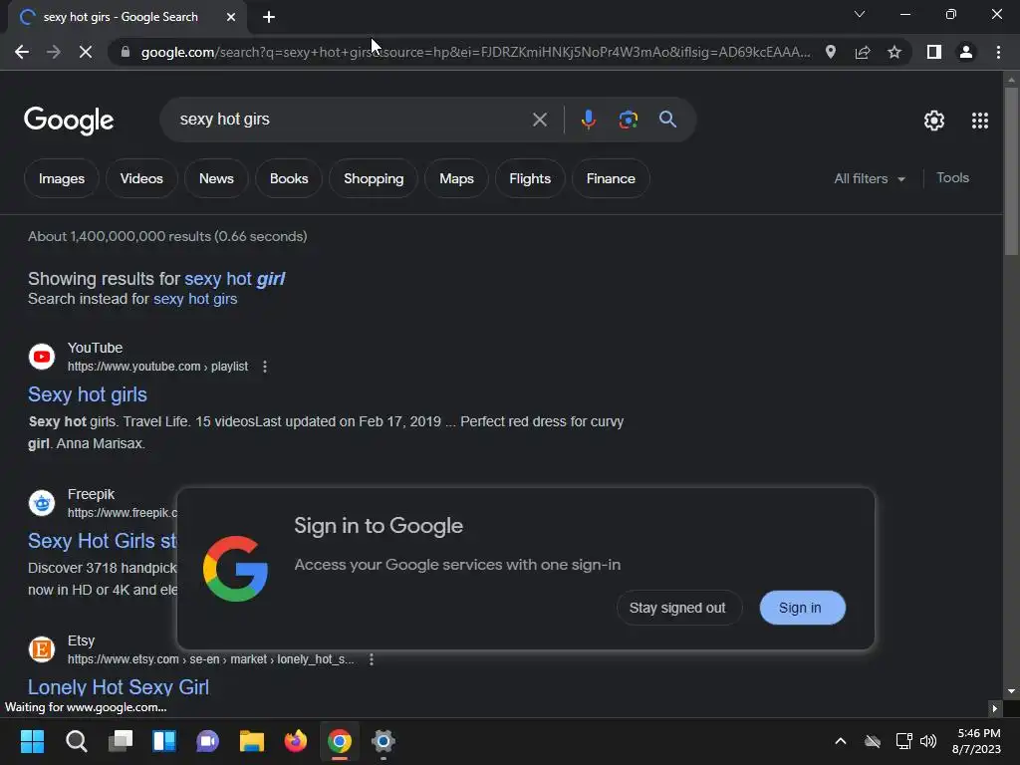Open the Freepik result title
1020x765 pixels.
point(103,541)
